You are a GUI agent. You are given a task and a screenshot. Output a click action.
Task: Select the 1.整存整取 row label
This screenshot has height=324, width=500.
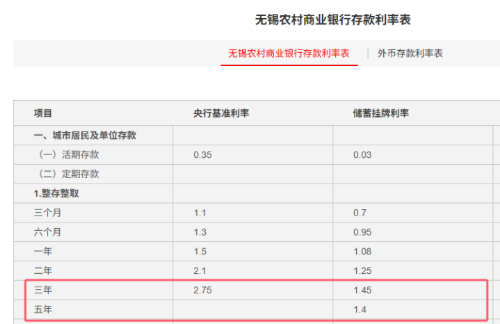[x=56, y=193]
